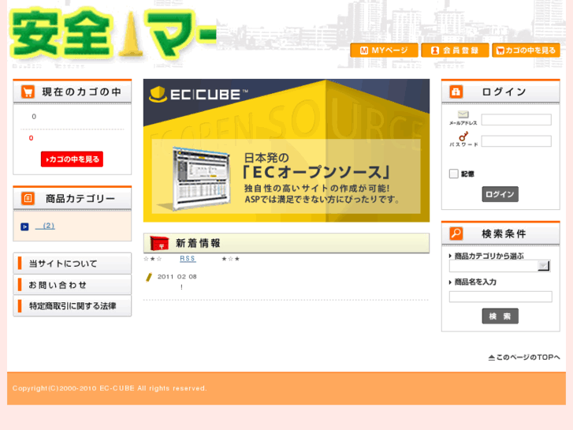The height and width of the screenshot is (430, 573).
Task: Click the 商品名を入力 label
Action: (475, 282)
